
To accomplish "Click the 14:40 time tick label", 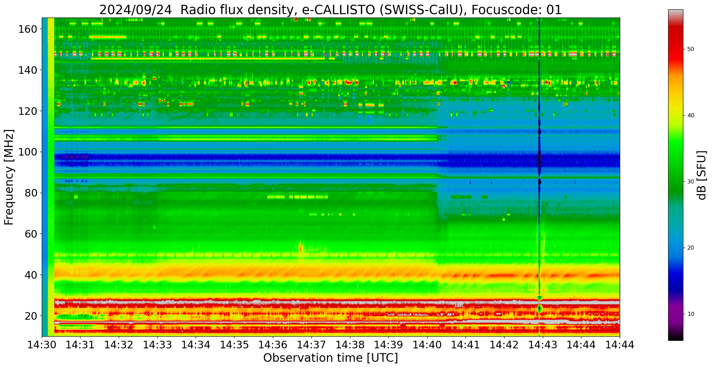I will [x=427, y=345].
